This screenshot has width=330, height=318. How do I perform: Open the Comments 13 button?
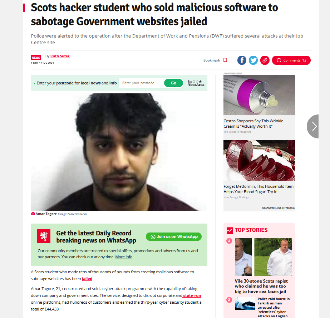291,60
